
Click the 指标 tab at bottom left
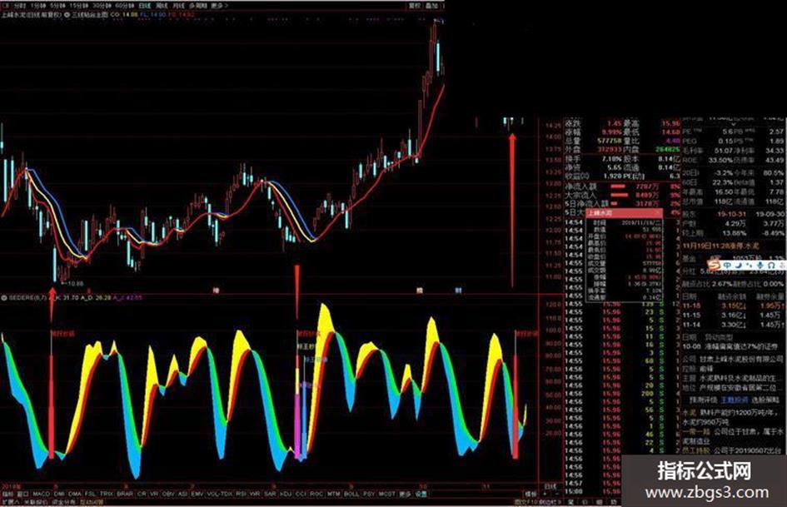8,494
